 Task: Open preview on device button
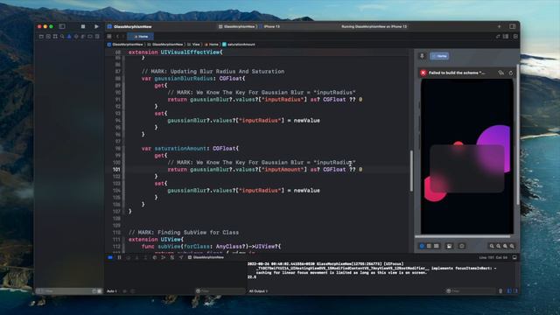pos(462,246)
